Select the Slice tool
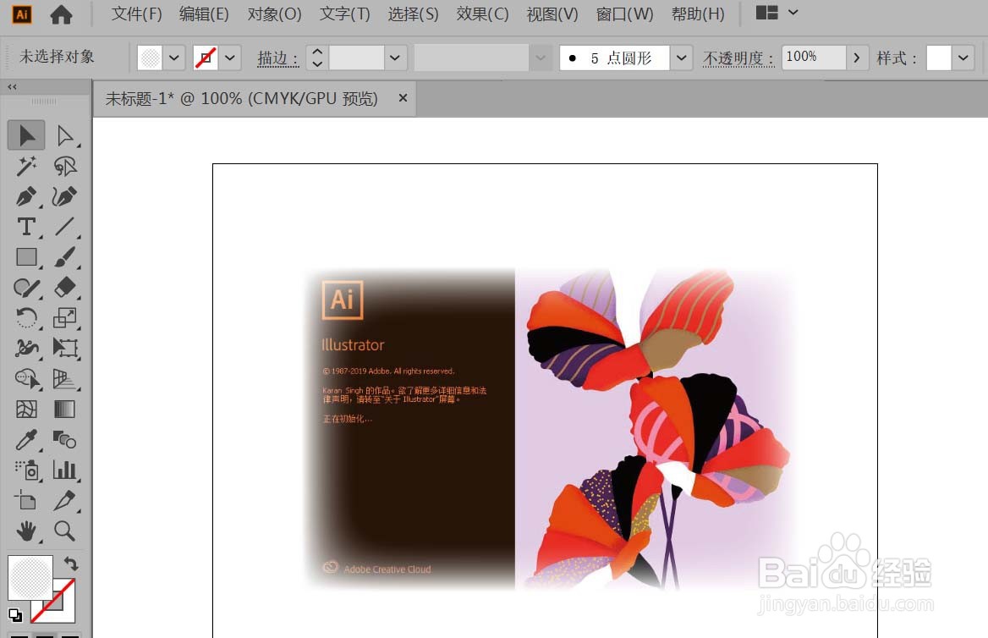The width and height of the screenshot is (988, 638). coord(64,501)
